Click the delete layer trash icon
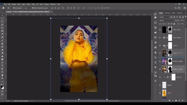This screenshot has width=187, height=105. 182,100
